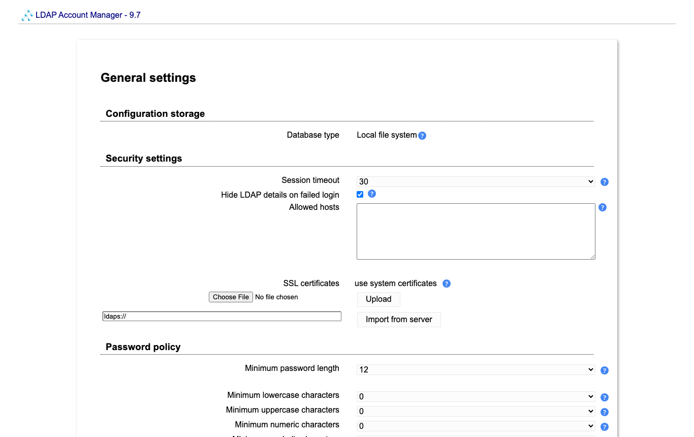This screenshot has width=694, height=437.
Task: Click the SSL certificates label
Action: (x=311, y=284)
